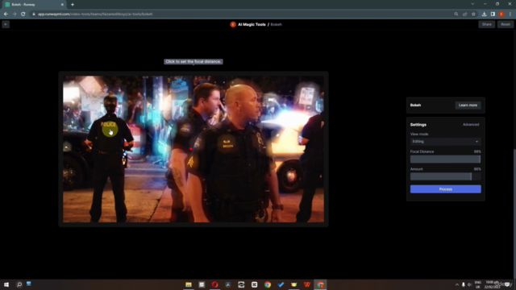Image resolution: width=516 pixels, height=290 pixels.
Task: Expand the View mode Editing dropdown
Action: click(x=445, y=142)
